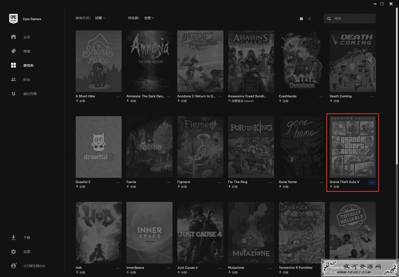Screen dimensions: 399x277
Task: Click the Mutazione game title
Action: coord(236,268)
